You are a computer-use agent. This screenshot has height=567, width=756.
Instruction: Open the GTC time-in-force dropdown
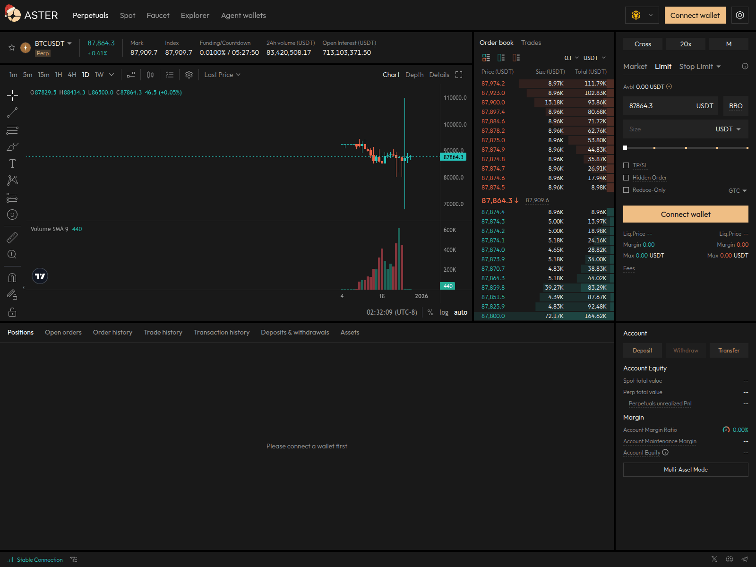pyautogui.click(x=738, y=191)
